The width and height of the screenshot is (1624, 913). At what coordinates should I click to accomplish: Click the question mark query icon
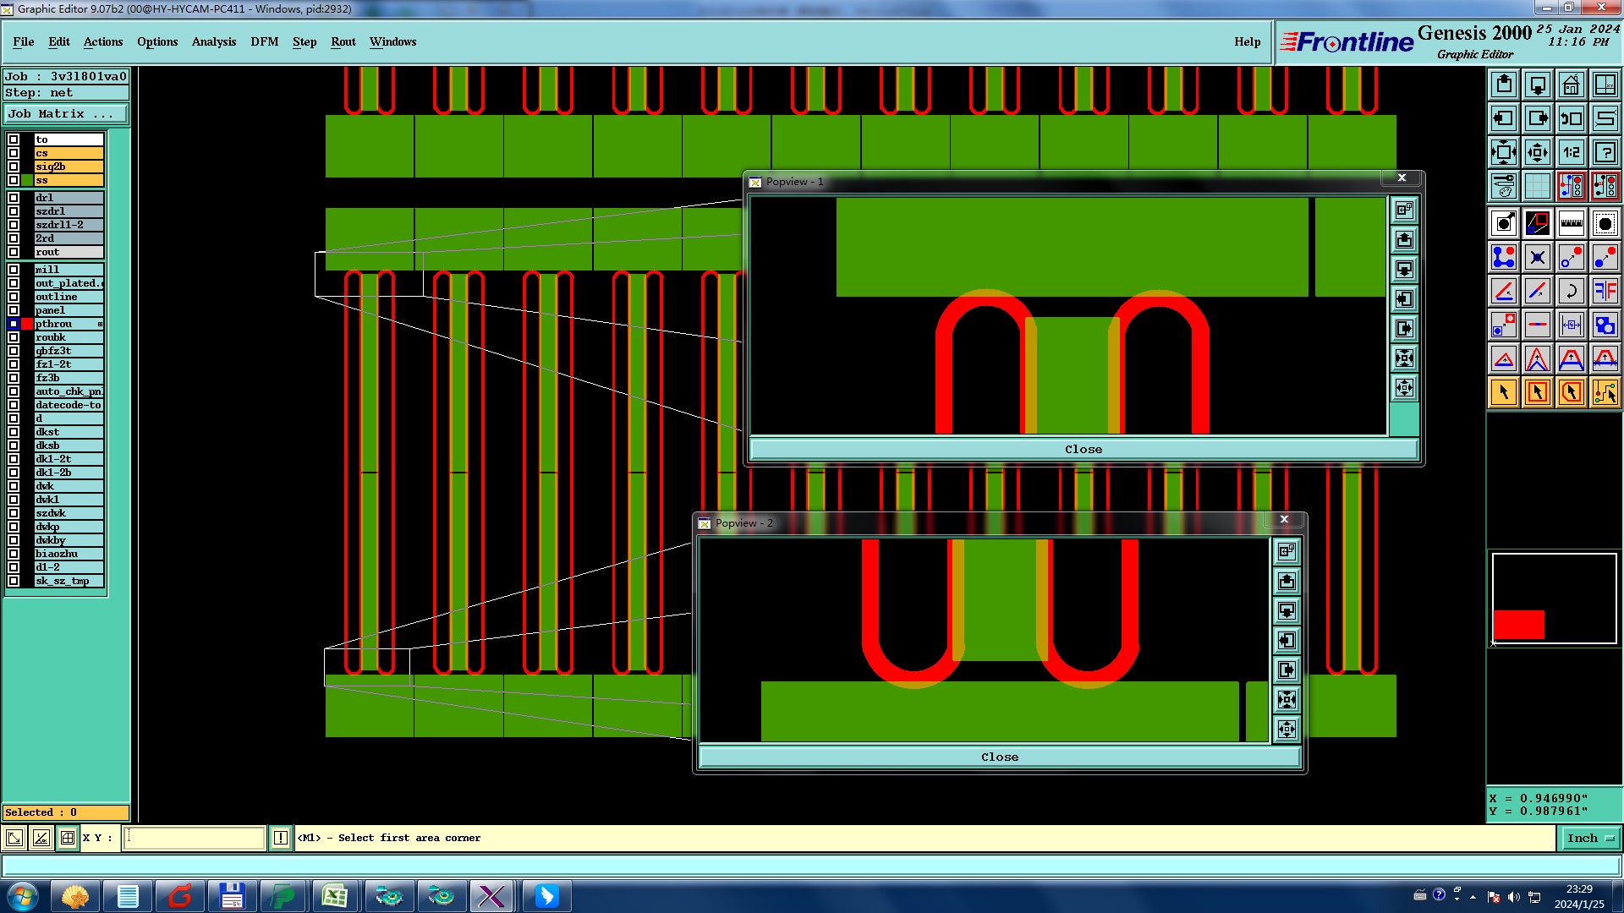[1605, 152]
